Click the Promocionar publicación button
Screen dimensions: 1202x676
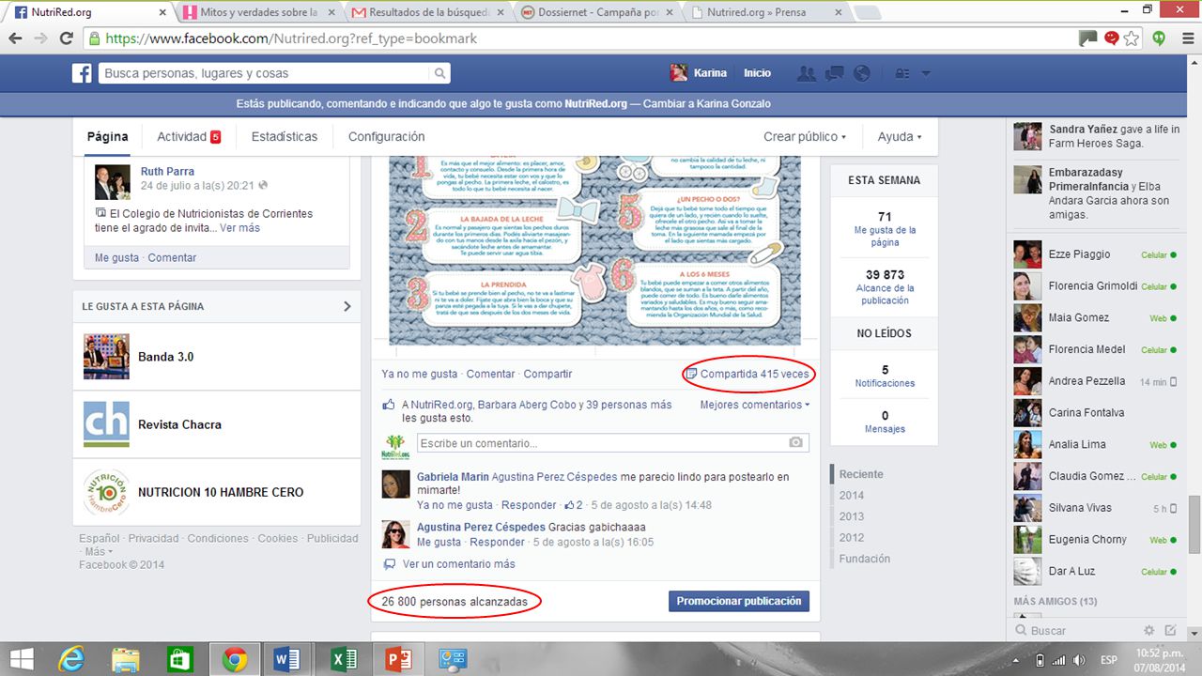point(739,601)
